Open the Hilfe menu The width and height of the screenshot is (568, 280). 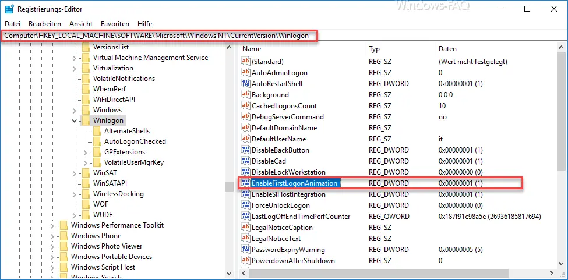pos(145,24)
